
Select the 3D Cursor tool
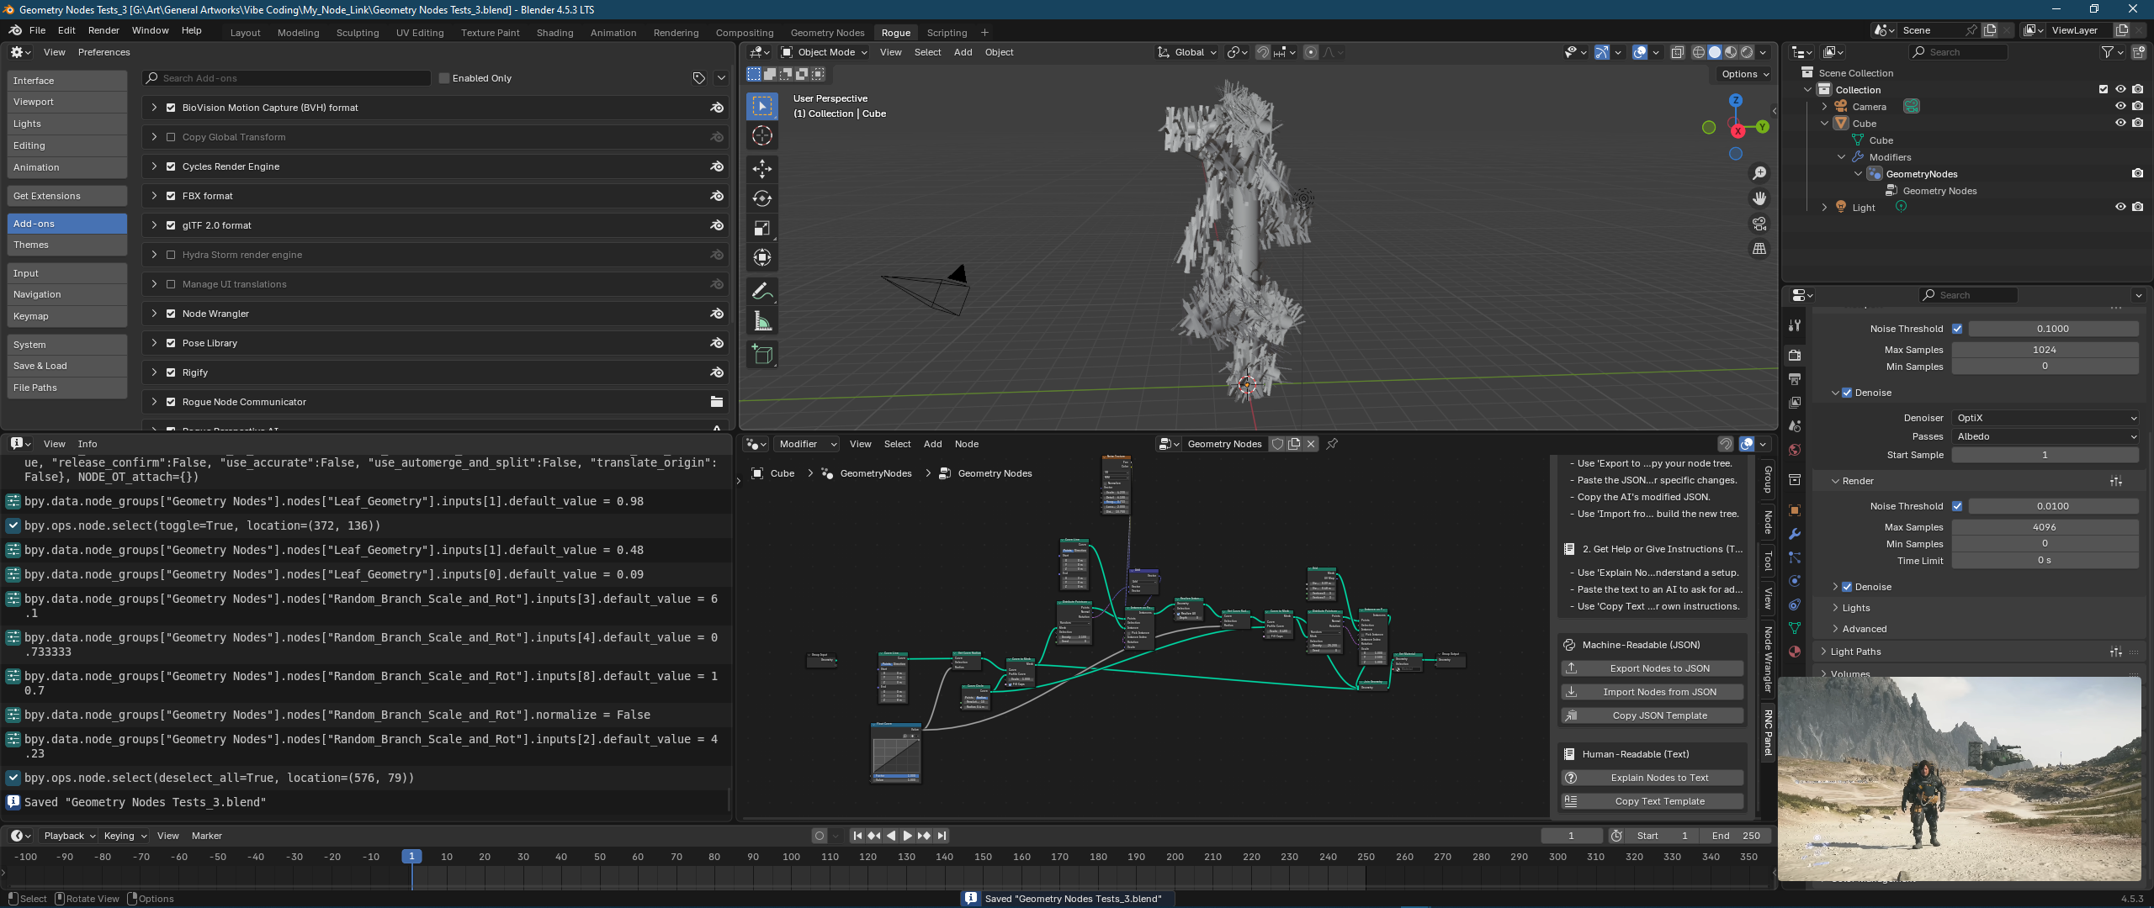click(x=762, y=135)
